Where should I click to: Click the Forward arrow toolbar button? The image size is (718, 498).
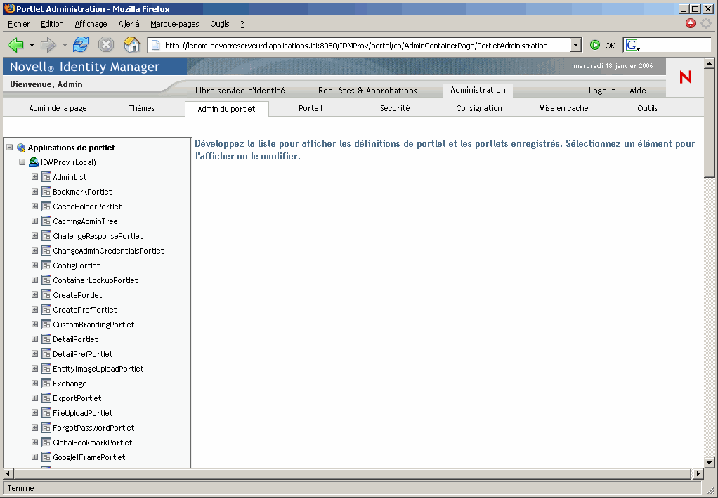point(48,45)
